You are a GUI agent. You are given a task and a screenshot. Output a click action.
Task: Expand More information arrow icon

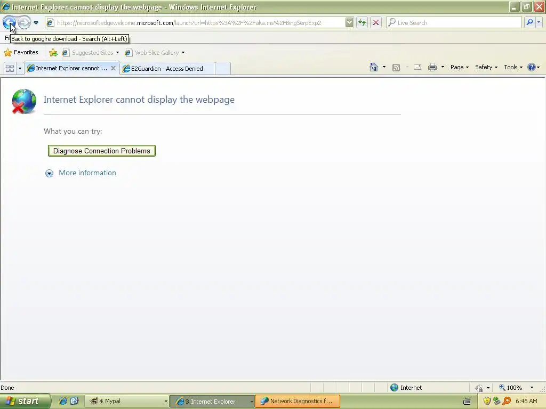(50, 173)
